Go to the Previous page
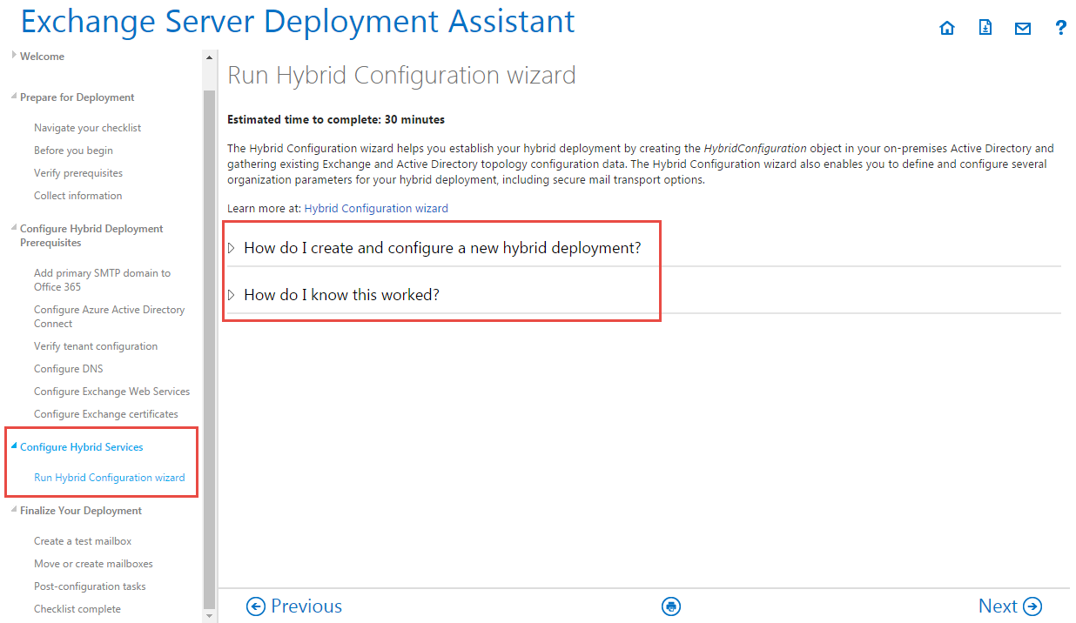The image size is (1076, 623). pos(294,606)
